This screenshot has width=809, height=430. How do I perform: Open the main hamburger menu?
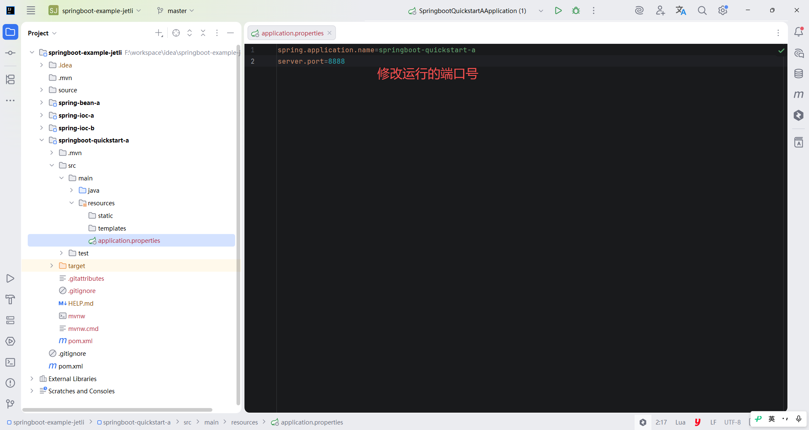coord(31,11)
